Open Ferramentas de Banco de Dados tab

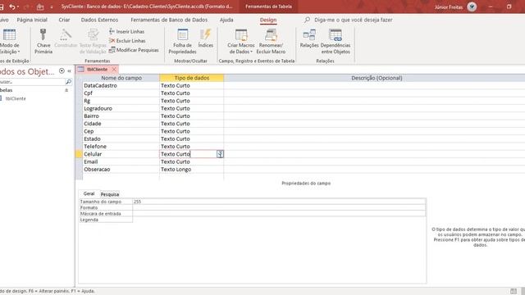[x=169, y=20]
